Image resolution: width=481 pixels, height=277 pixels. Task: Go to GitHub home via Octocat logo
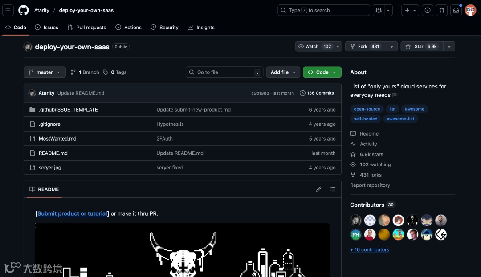[x=24, y=10]
